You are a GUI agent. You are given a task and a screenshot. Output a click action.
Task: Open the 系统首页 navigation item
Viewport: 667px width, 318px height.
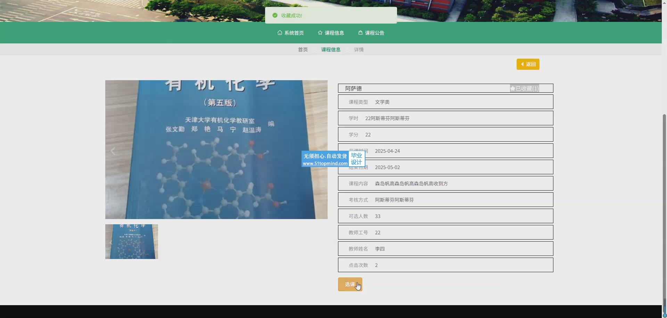click(294, 33)
